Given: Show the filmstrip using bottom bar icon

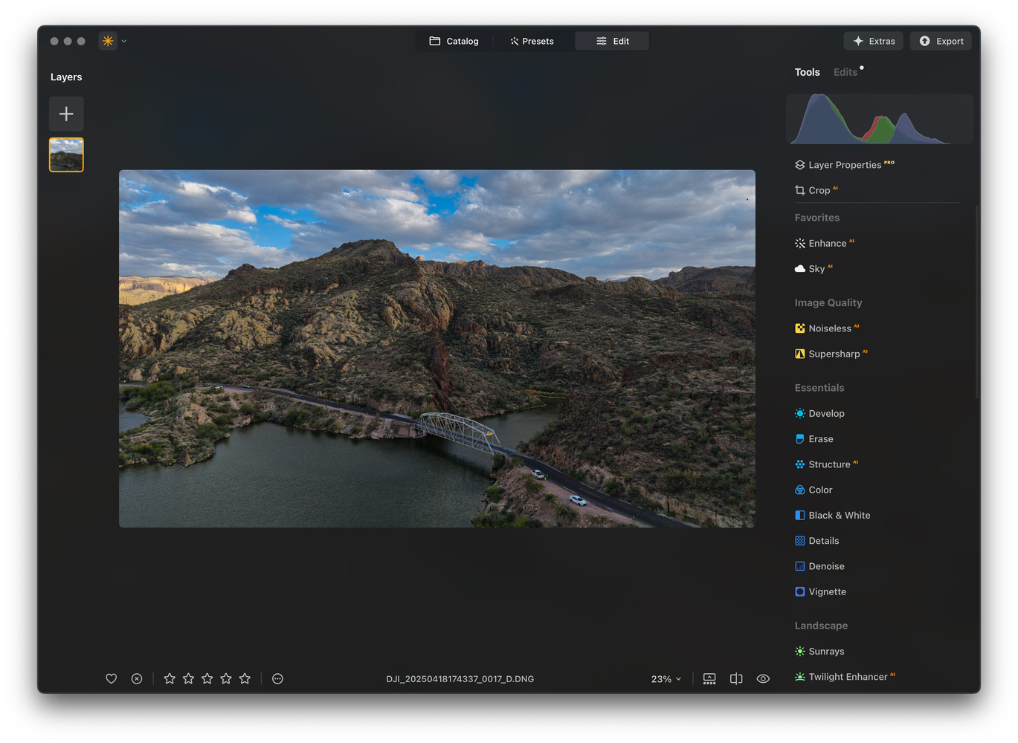Looking at the screenshot, I should (x=709, y=678).
